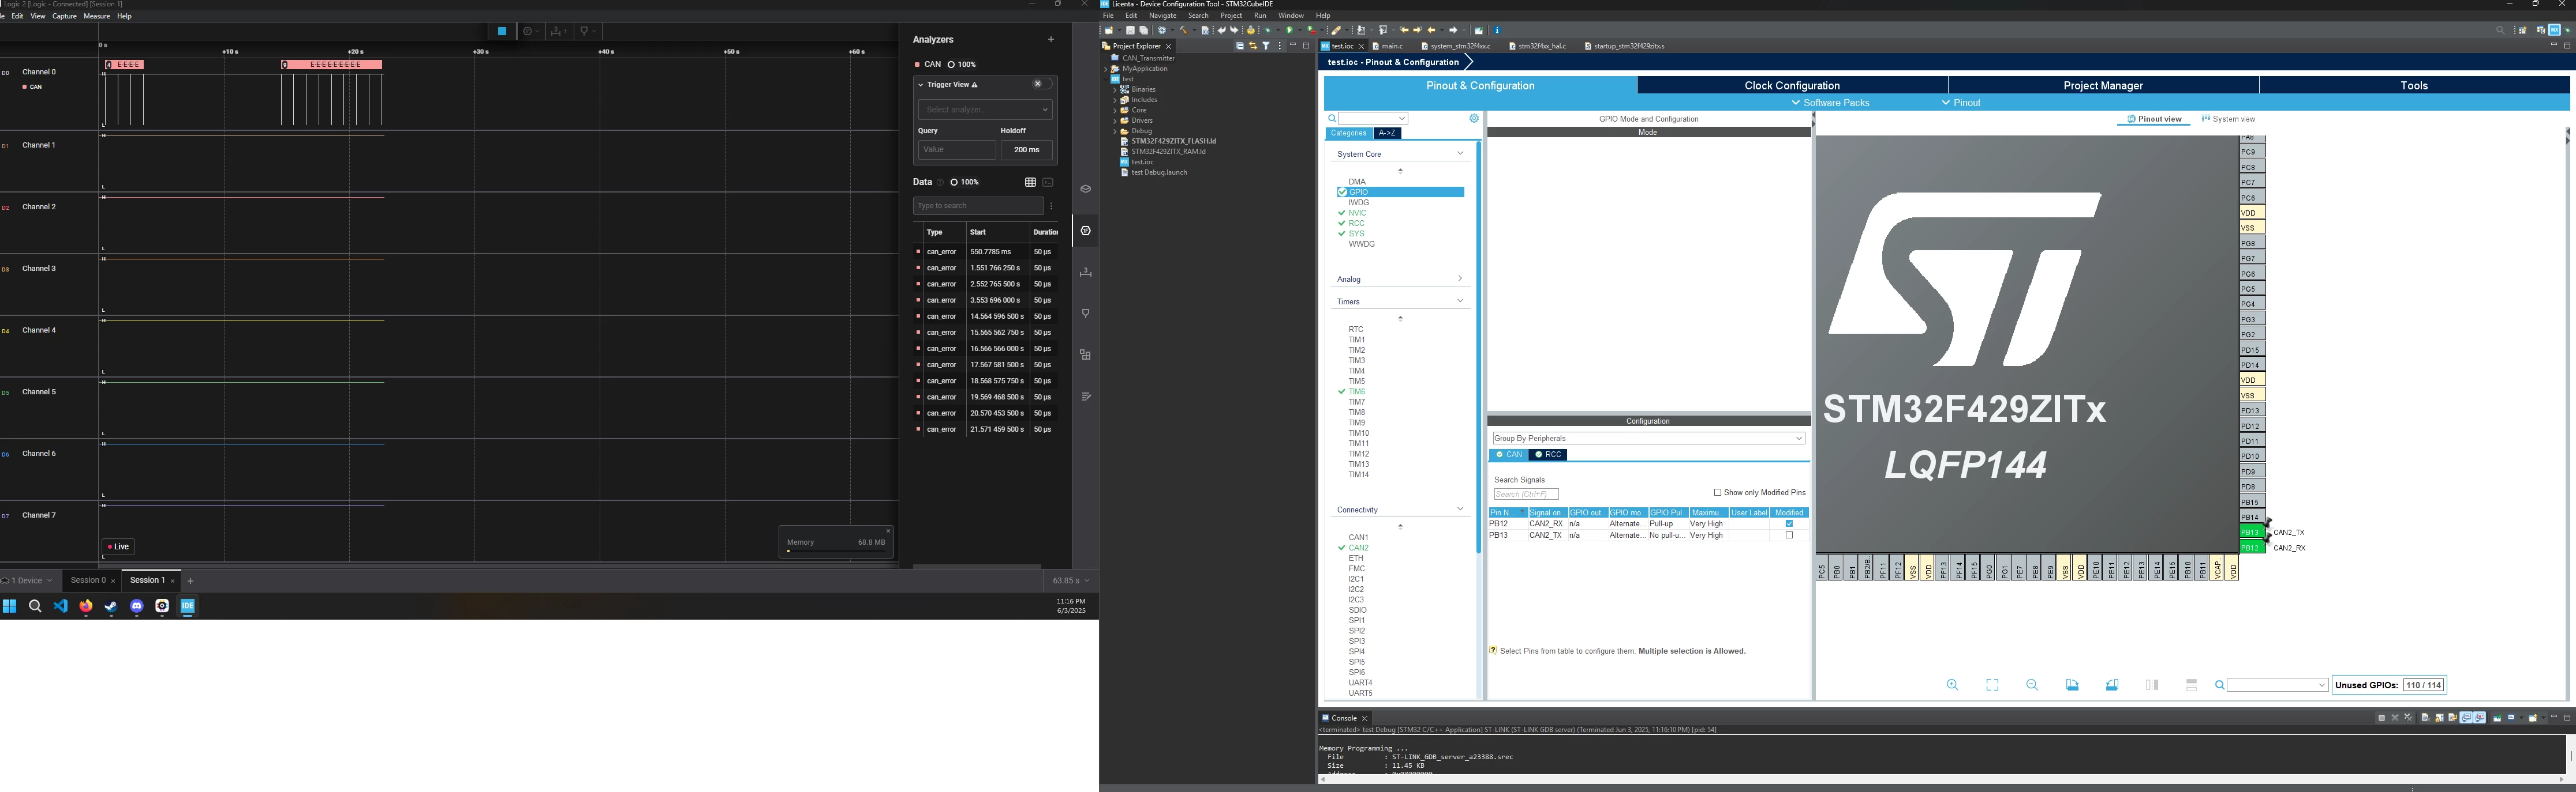Click the analyzer data search field
The width and height of the screenshot is (2576, 792).
click(x=978, y=206)
